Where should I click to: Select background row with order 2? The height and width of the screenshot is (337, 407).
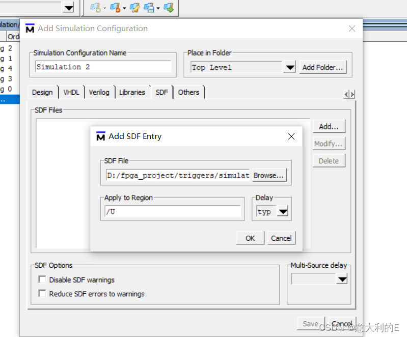coord(10,48)
